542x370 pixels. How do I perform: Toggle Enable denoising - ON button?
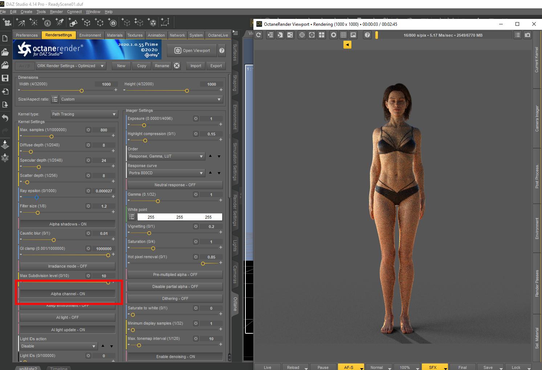(x=175, y=357)
